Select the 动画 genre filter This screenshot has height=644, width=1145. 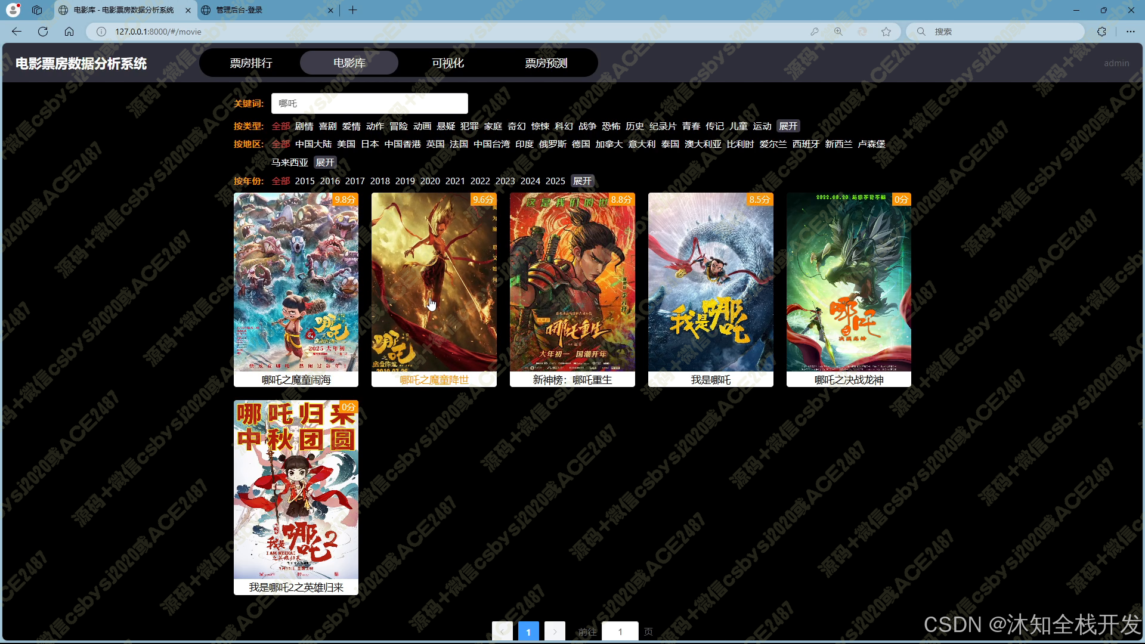[x=422, y=126]
